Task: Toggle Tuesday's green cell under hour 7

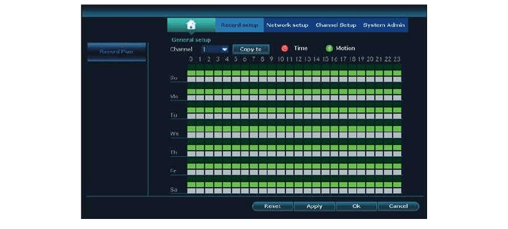Action: pos(253,110)
